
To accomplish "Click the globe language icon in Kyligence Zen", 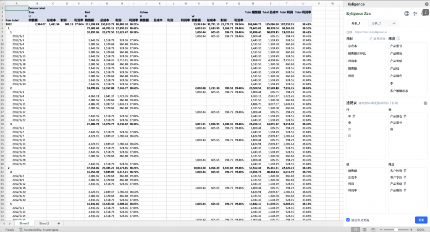I will coord(406,13).
